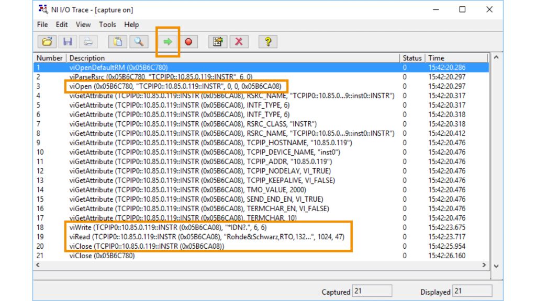The width and height of the screenshot is (536, 301).
Task: Select the viOpen call in row 3
Action: pos(175,86)
